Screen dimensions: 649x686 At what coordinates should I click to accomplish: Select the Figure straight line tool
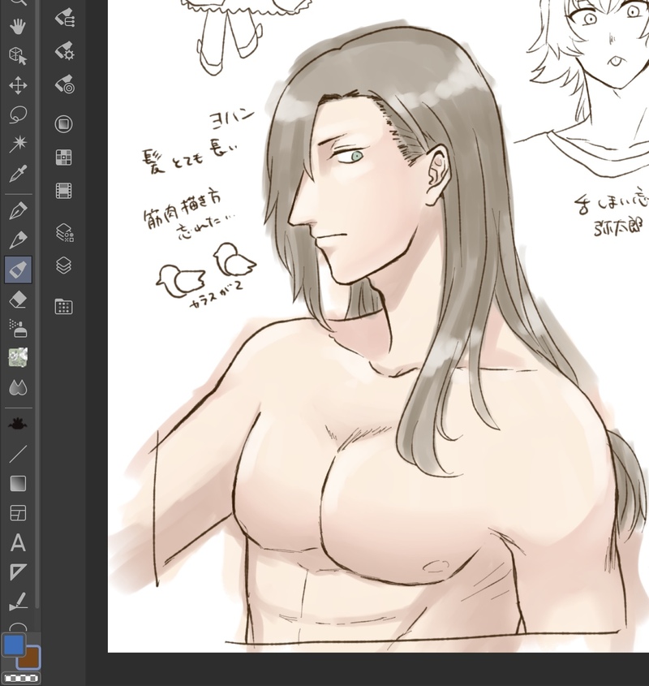18,454
